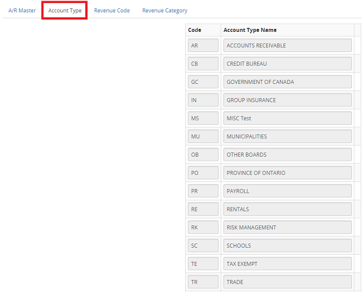Click the ACCOUNTS RECEIVABLE name field

point(287,46)
